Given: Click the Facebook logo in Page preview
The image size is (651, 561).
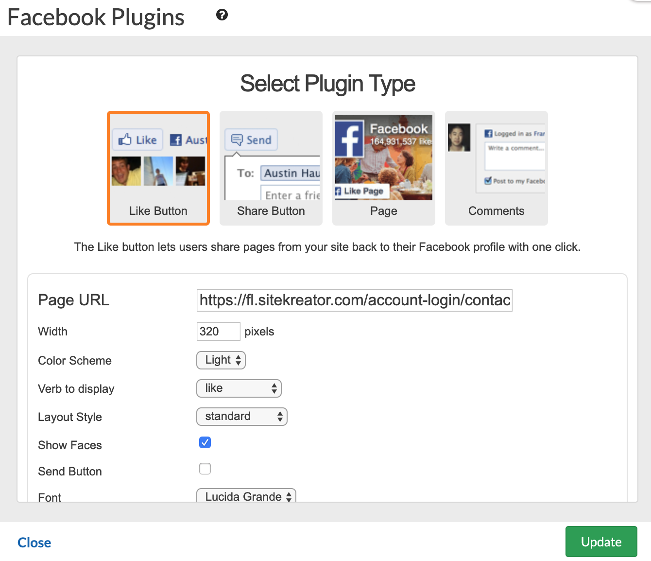Looking at the screenshot, I should (x=349, y=138).
